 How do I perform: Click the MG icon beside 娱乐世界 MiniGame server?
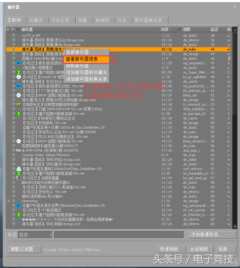[x=18, y=206]
